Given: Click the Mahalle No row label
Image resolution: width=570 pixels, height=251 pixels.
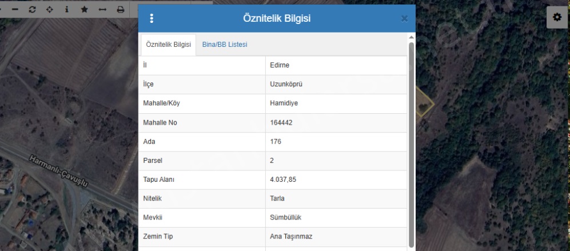Looking at the screenshot, I should (160, 122).
